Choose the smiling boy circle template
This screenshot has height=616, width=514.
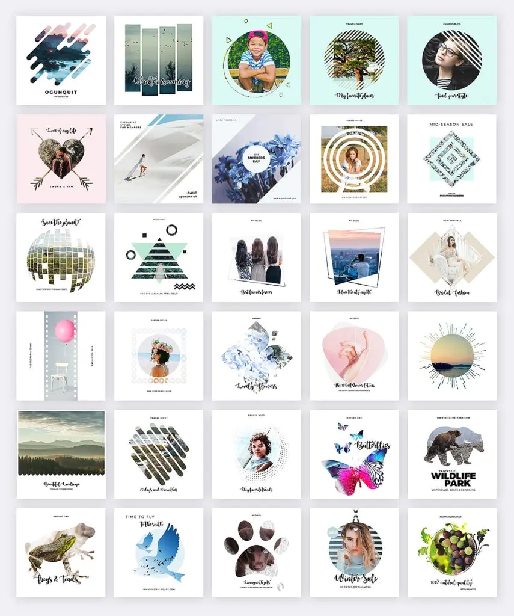tap(257, 60)
